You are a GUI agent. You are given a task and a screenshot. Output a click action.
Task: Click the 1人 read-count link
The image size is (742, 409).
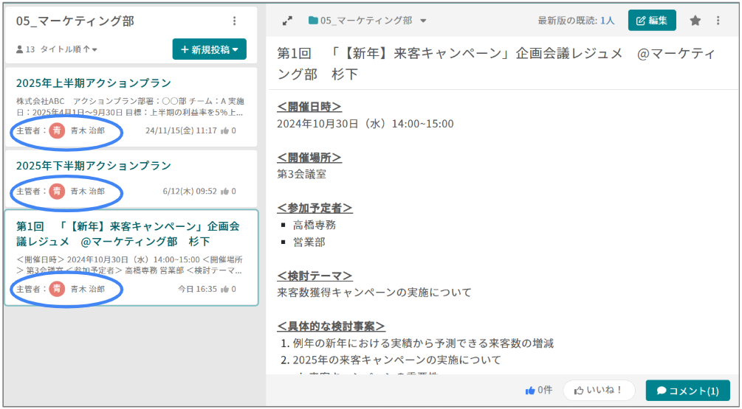coord(607,21)
